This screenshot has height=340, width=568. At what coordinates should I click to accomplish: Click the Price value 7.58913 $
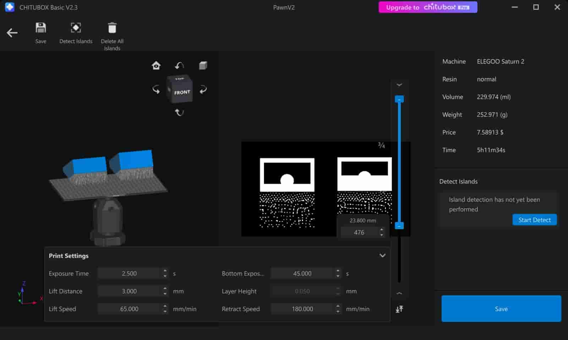click(490, 132)
